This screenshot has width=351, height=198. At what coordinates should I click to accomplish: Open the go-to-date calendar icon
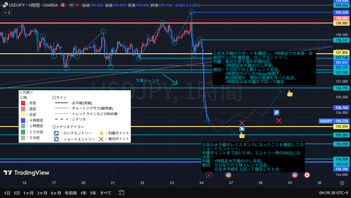tap(121, 193)
